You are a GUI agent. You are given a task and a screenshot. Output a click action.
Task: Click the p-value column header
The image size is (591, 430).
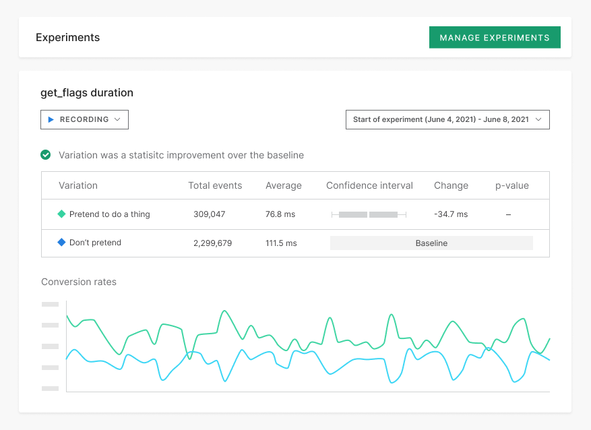[512, 185]
